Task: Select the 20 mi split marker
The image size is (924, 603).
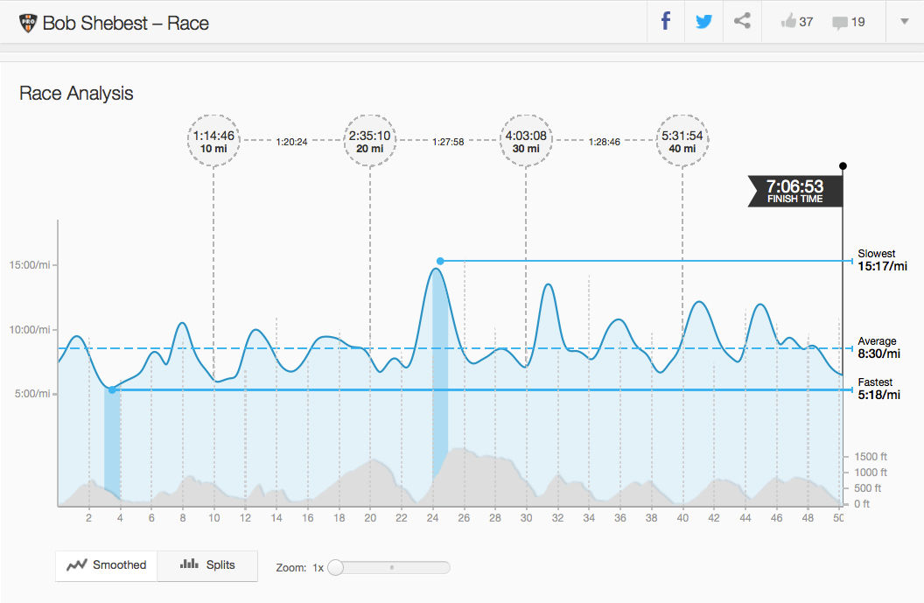Action: pyautogui.click(x=369, y=140)
